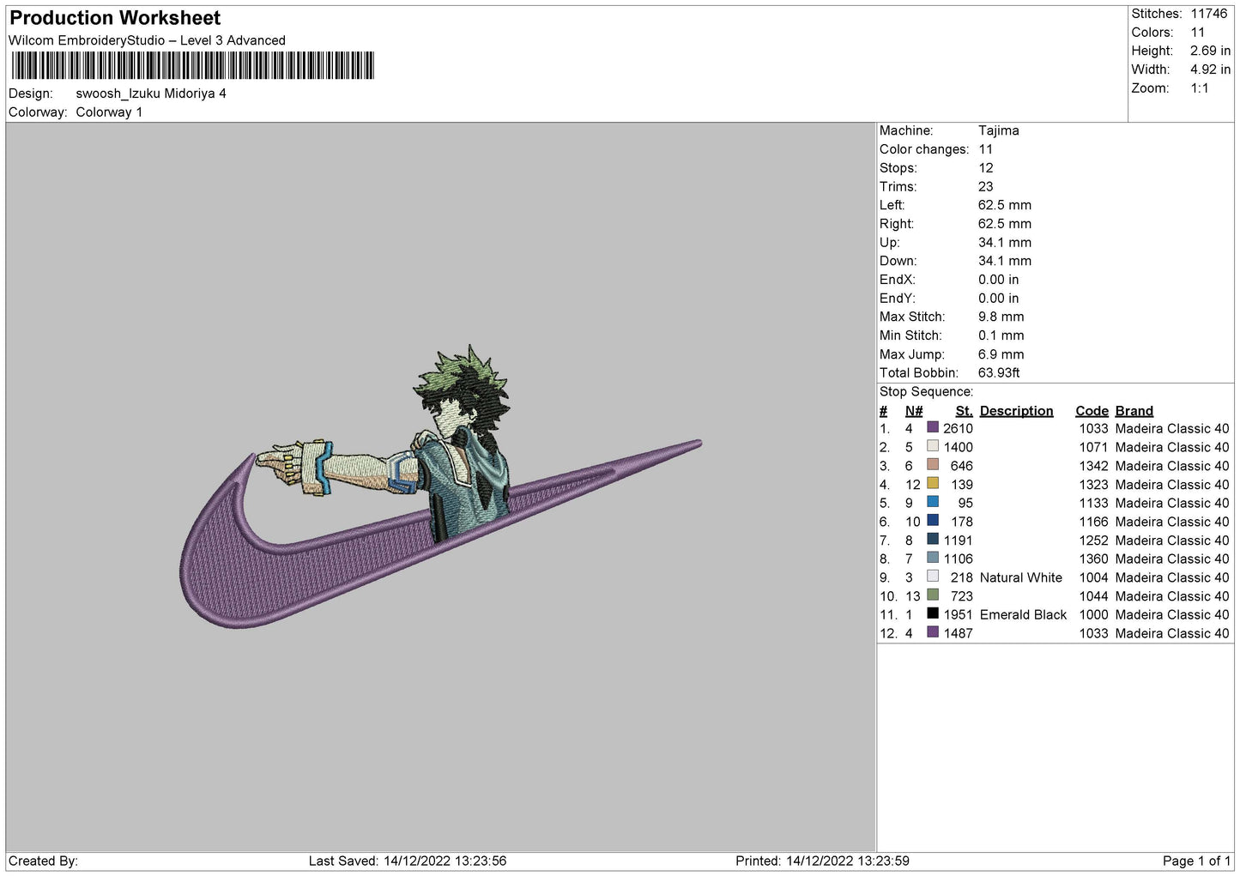This screenshot has height=876, width=1240.
Task: Select the yellow swatch for code 1323
Action: click(932, 484)
